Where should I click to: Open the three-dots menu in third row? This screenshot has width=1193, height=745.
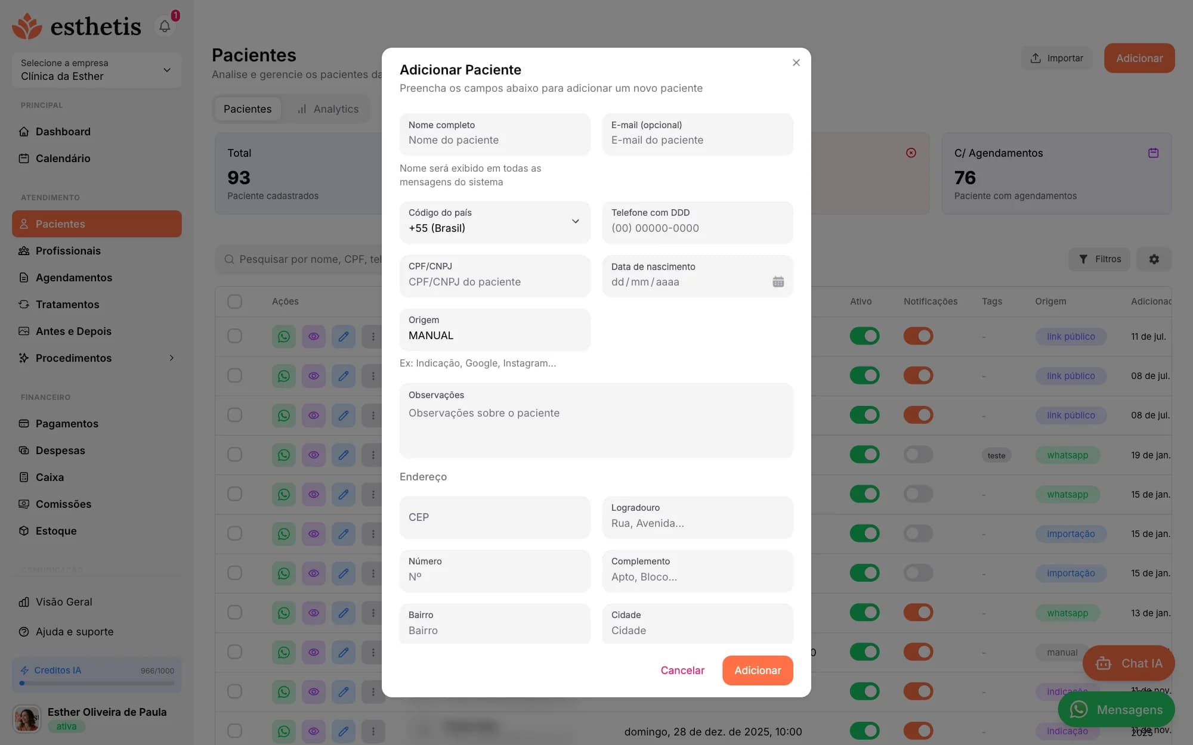click(x=373, y=415)
